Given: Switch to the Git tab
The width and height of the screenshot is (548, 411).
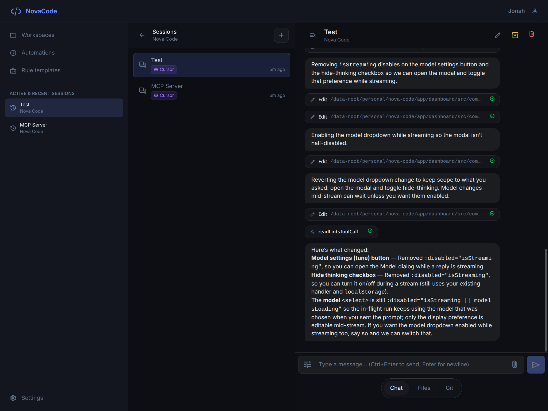Looking at the screenshot, I should [x=449, y=388].
